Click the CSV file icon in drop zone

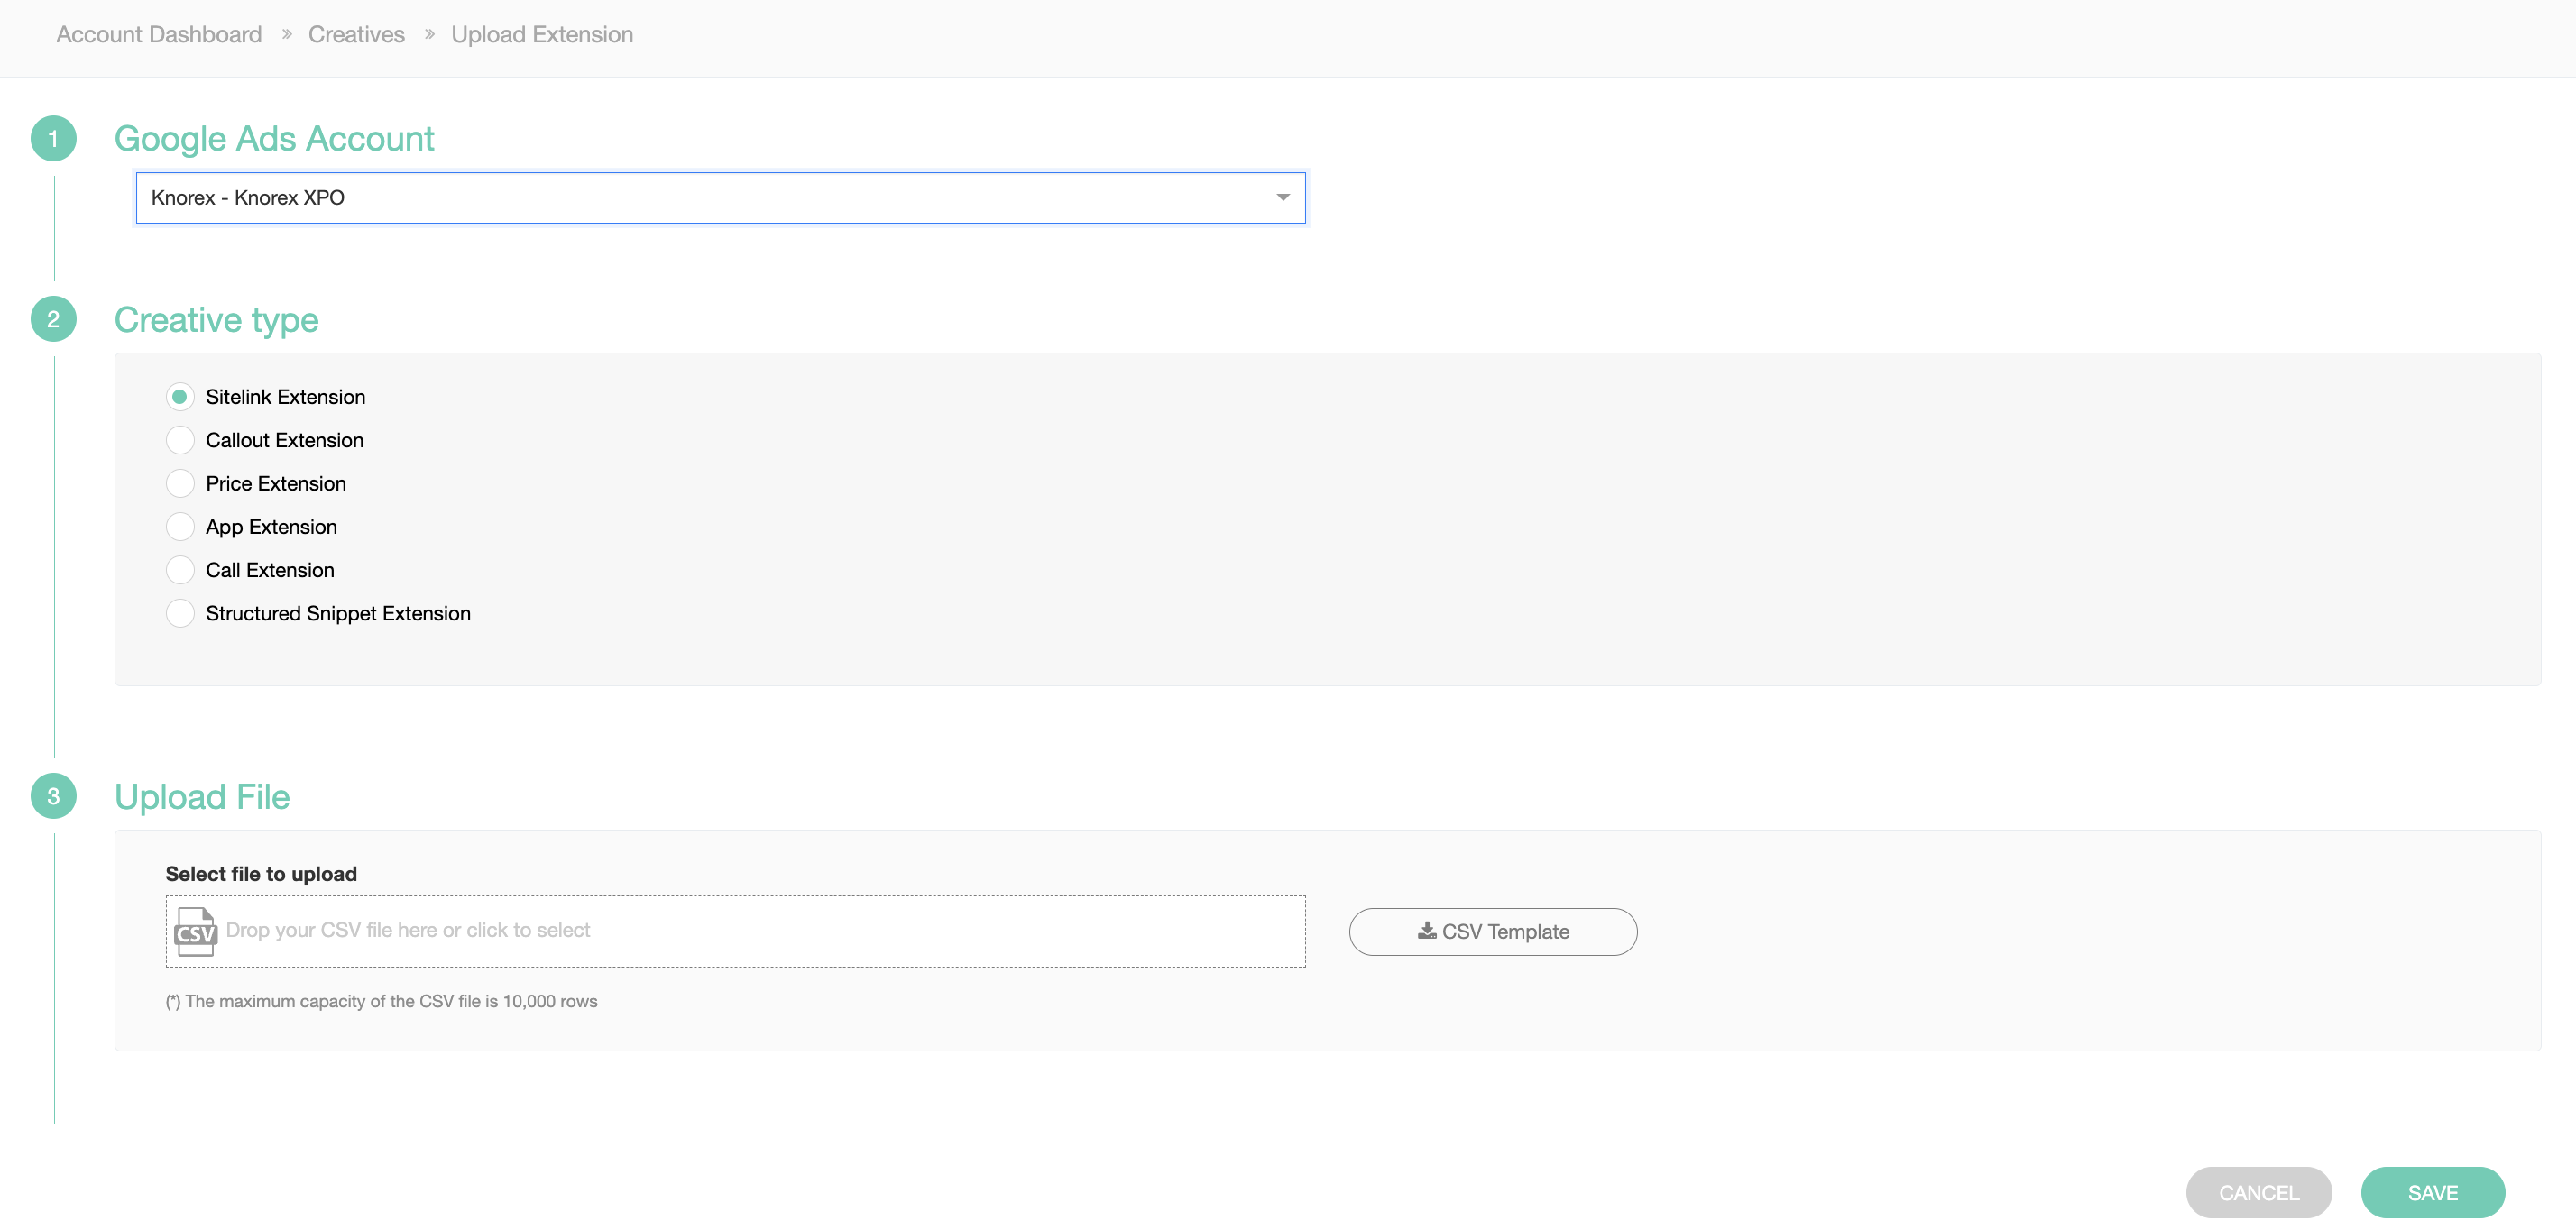(195, 931)
